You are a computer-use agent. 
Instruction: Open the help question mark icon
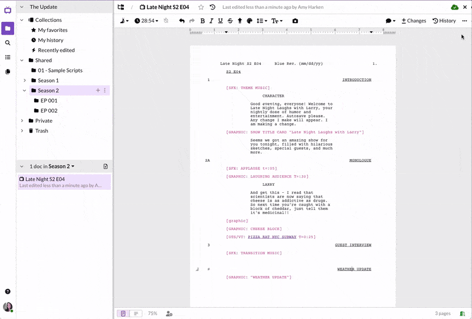click(8, 291)
